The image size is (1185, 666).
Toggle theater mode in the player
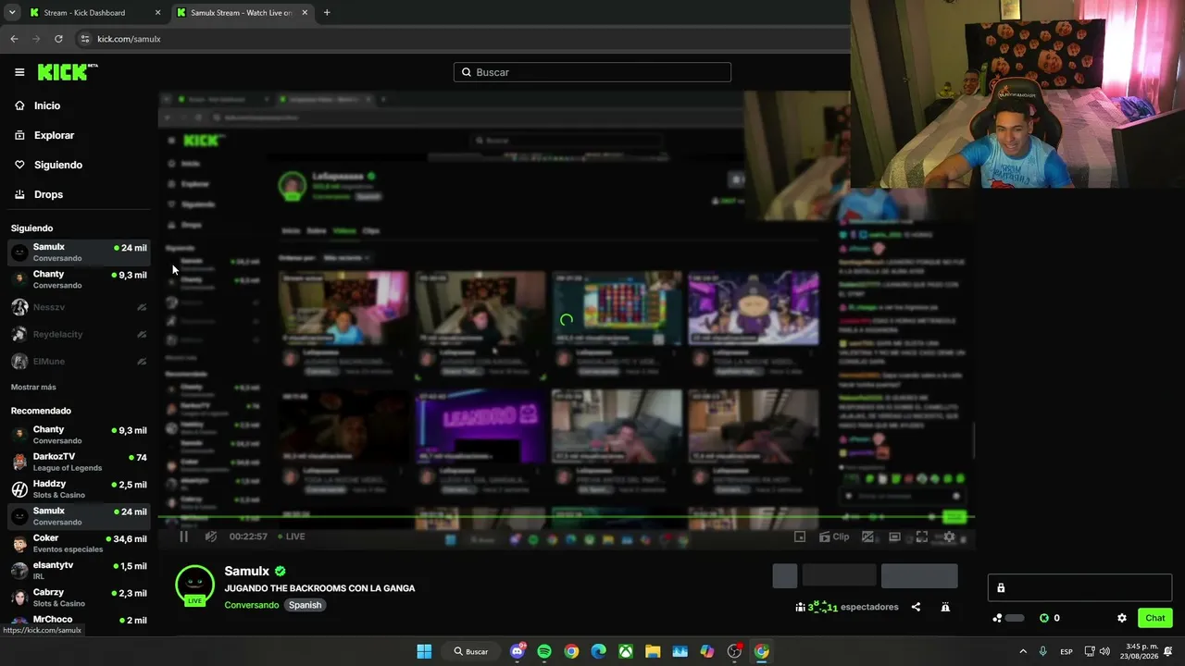tap(894, 536)
